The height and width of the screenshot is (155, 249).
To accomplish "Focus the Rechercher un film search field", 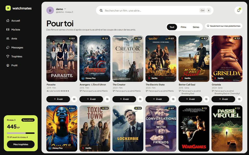I will [155, 10].
